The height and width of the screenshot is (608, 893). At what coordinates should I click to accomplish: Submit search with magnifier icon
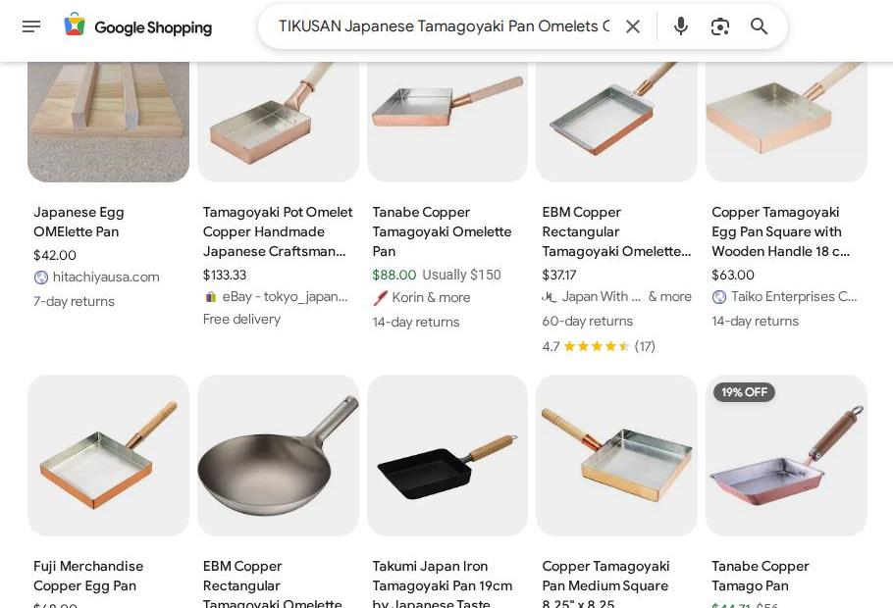pos(759,26)
